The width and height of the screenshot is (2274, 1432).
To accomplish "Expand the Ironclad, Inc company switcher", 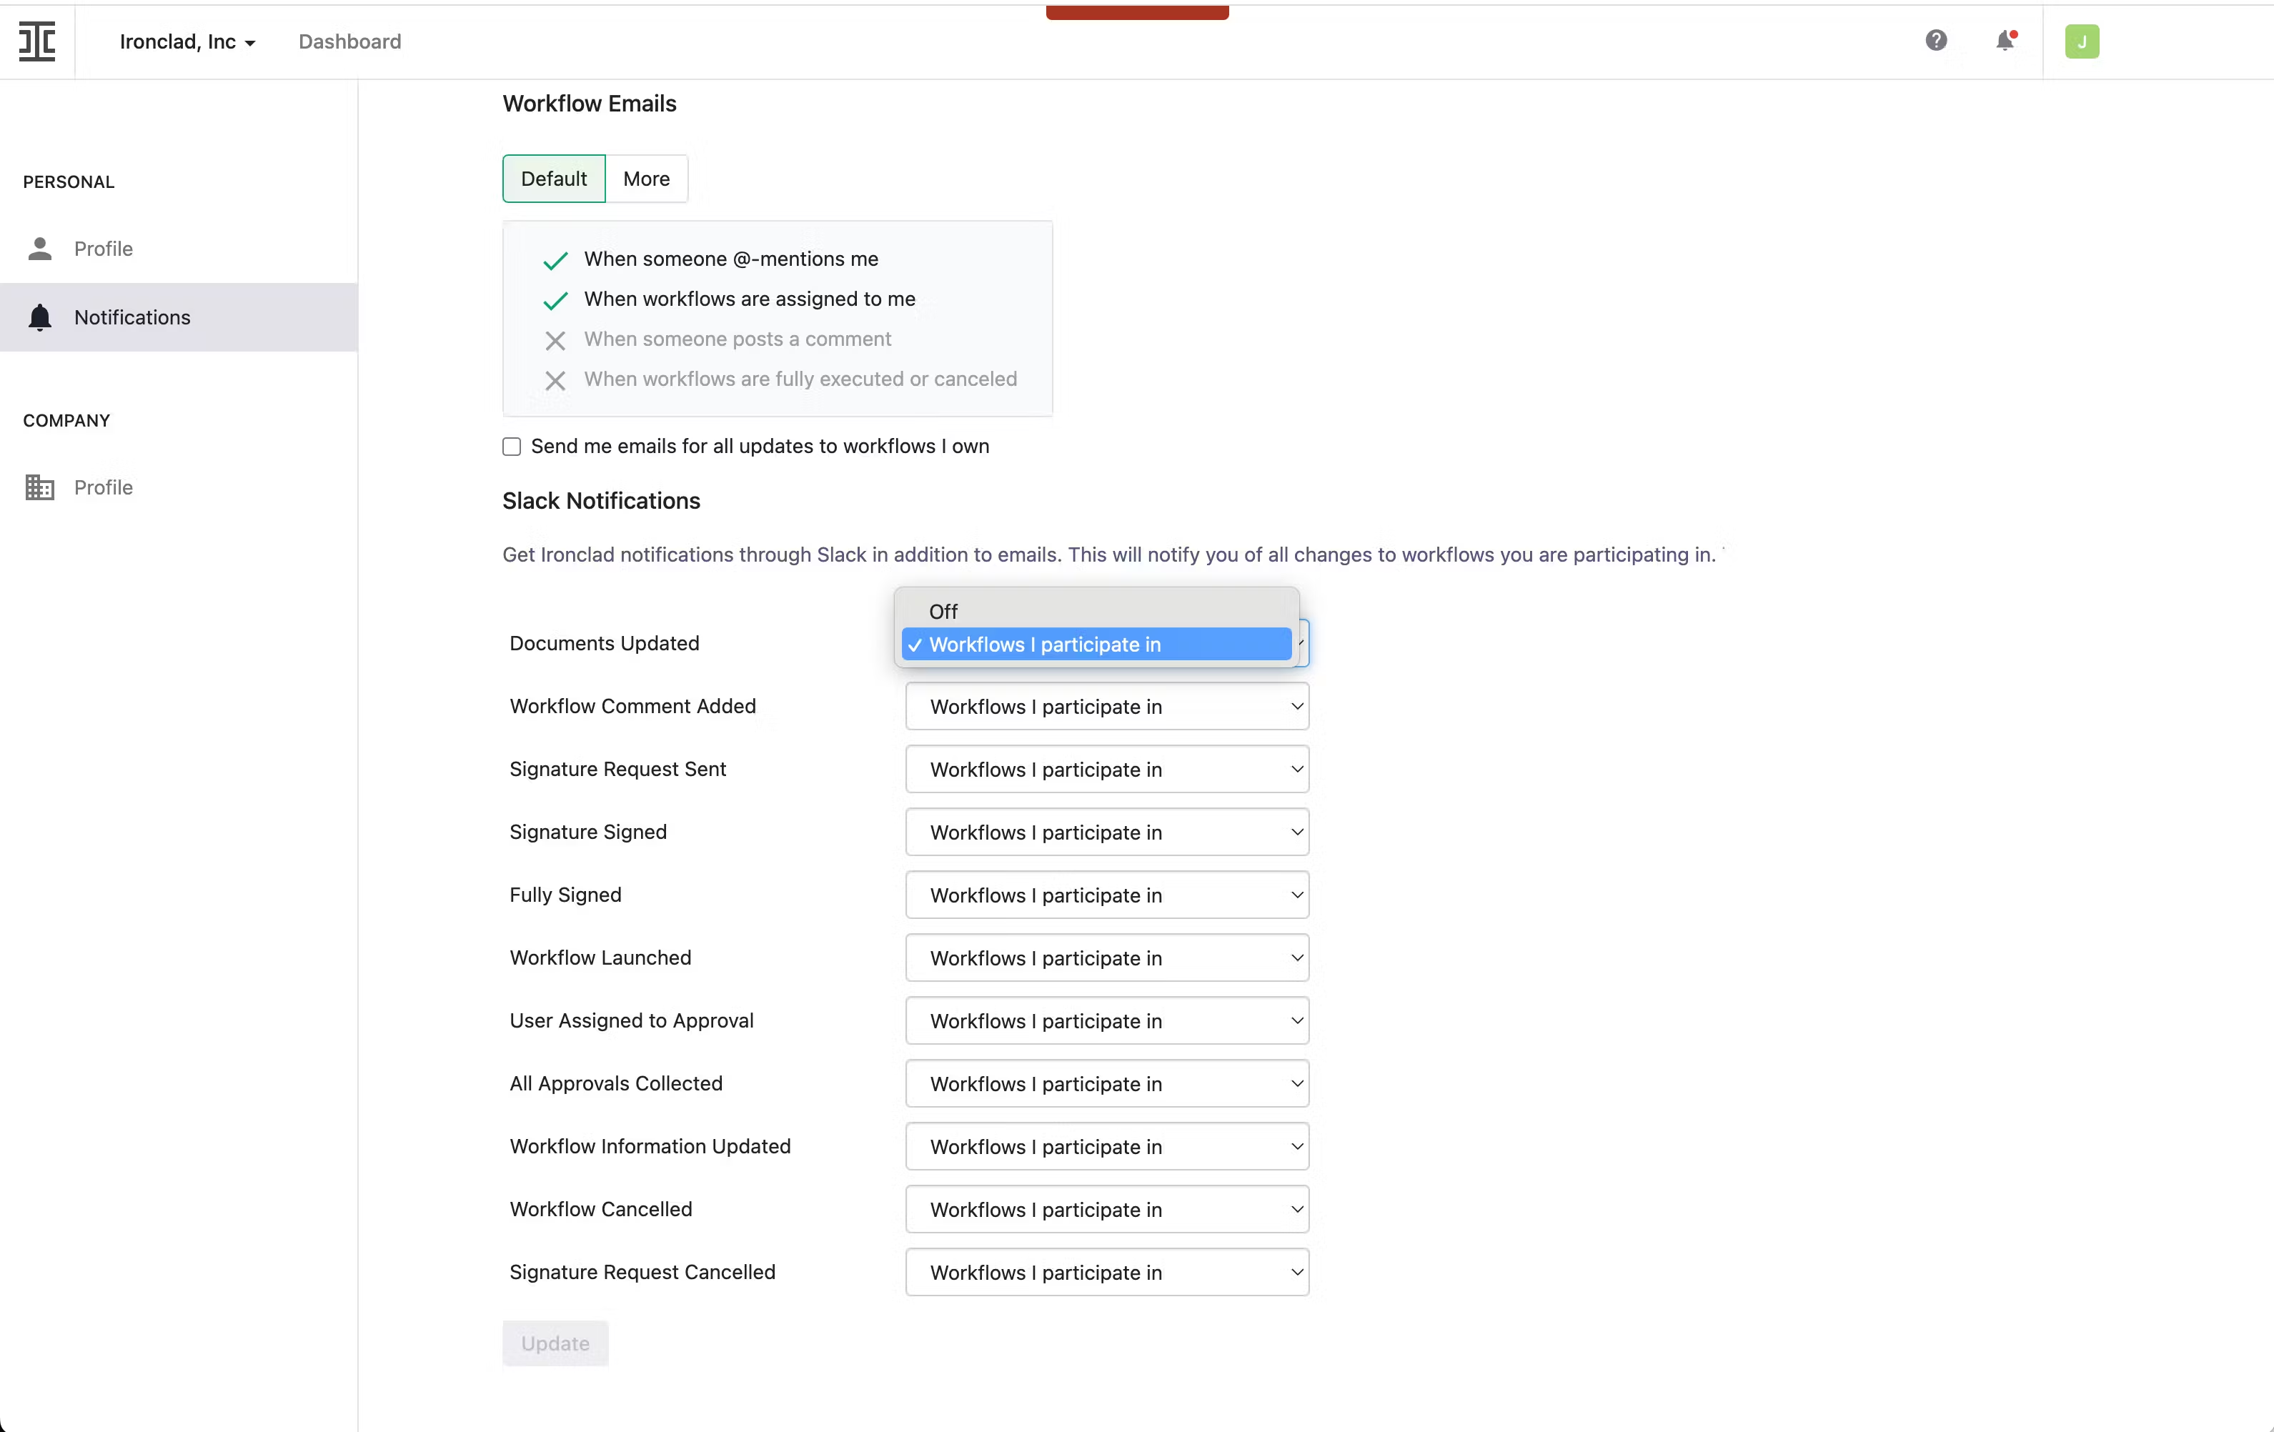I will [x=187, y=41].
